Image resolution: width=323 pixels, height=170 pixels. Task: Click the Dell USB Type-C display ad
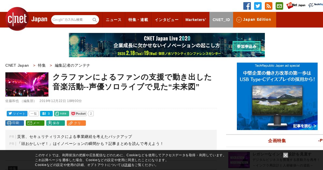pos(277,96)
